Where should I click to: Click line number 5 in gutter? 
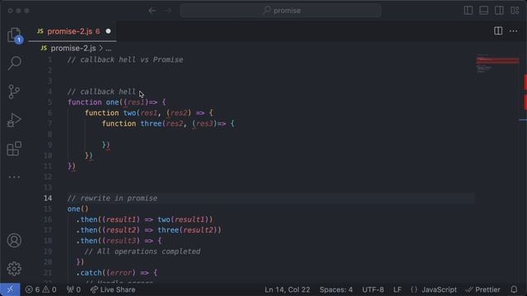pos(49,102)
